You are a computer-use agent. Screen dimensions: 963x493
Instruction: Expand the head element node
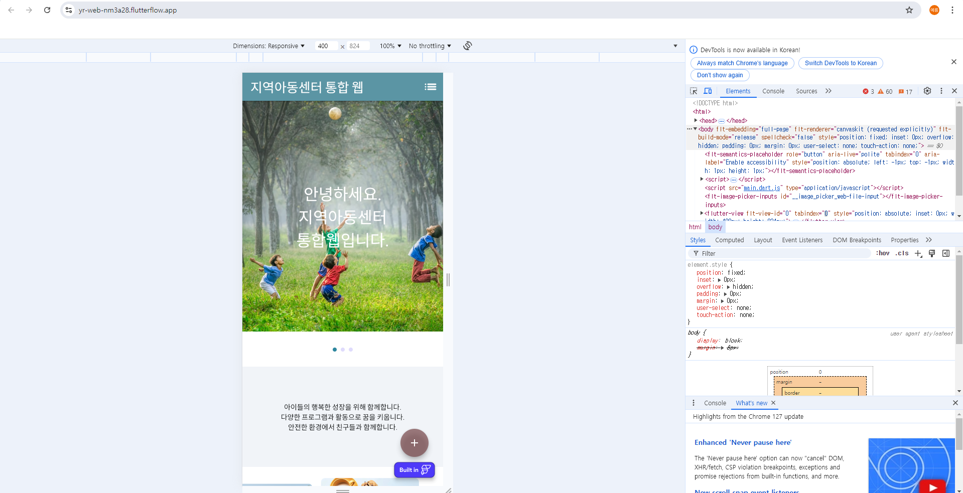(696, 120)
